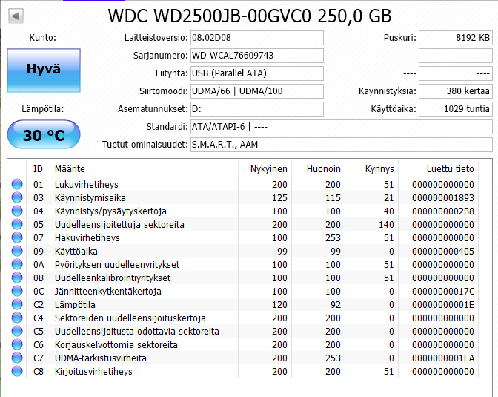Select status circle for 0C Jännitteenkytkentäkertoja
The width and height of the screenshot is (498, 397).
pyautogui.click(x=17, y=291)
